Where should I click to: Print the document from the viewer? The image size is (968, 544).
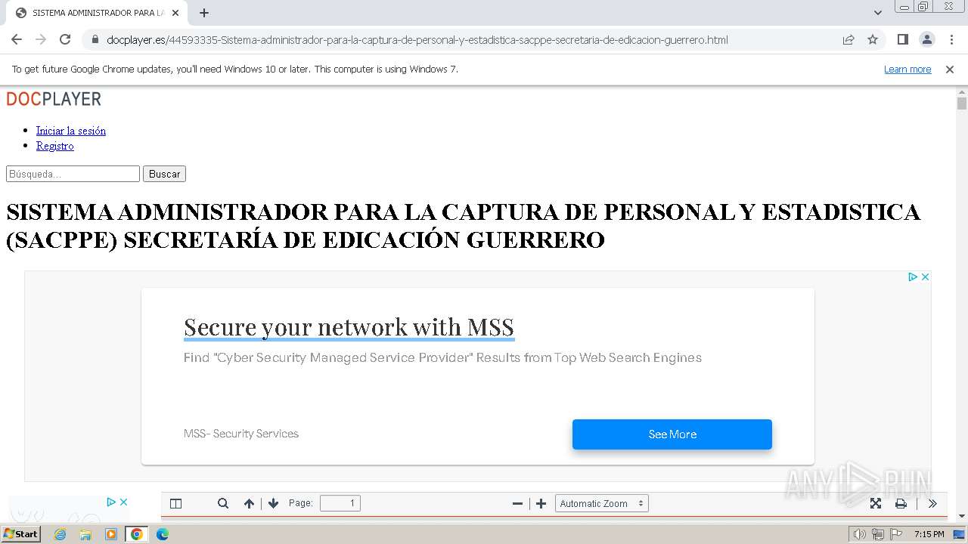901,504
